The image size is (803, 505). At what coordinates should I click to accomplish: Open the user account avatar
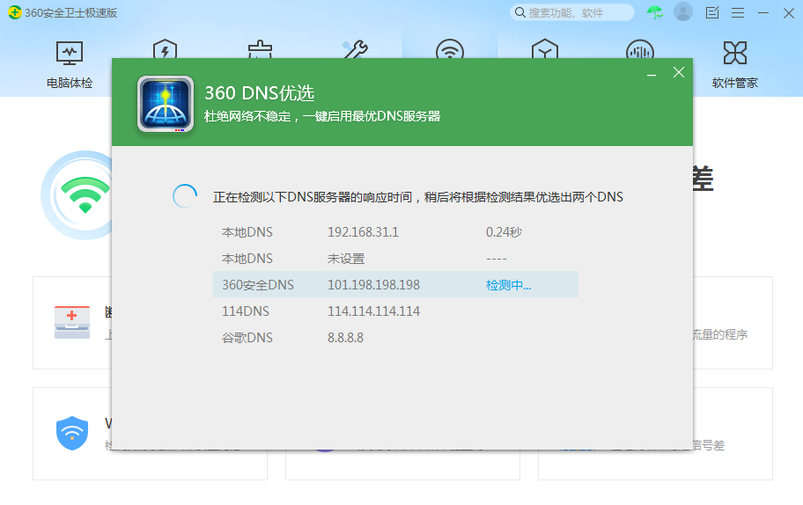point(682,11)
